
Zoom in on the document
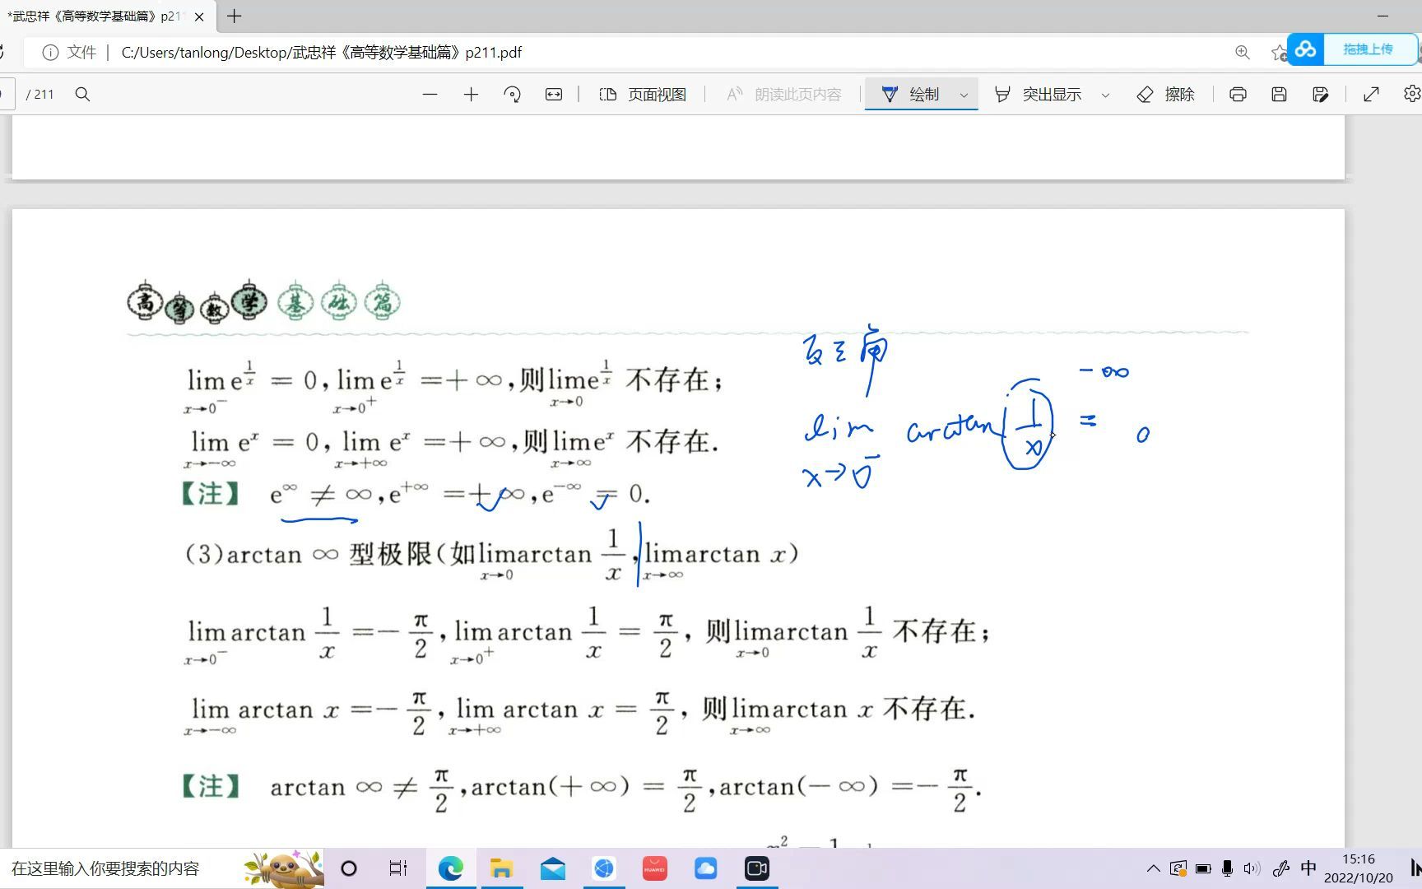[x=471, y=94]
